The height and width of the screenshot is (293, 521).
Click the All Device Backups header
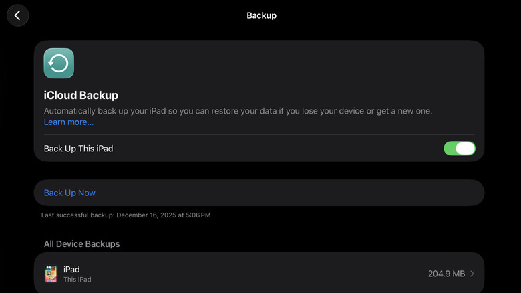tap(81, 243)
